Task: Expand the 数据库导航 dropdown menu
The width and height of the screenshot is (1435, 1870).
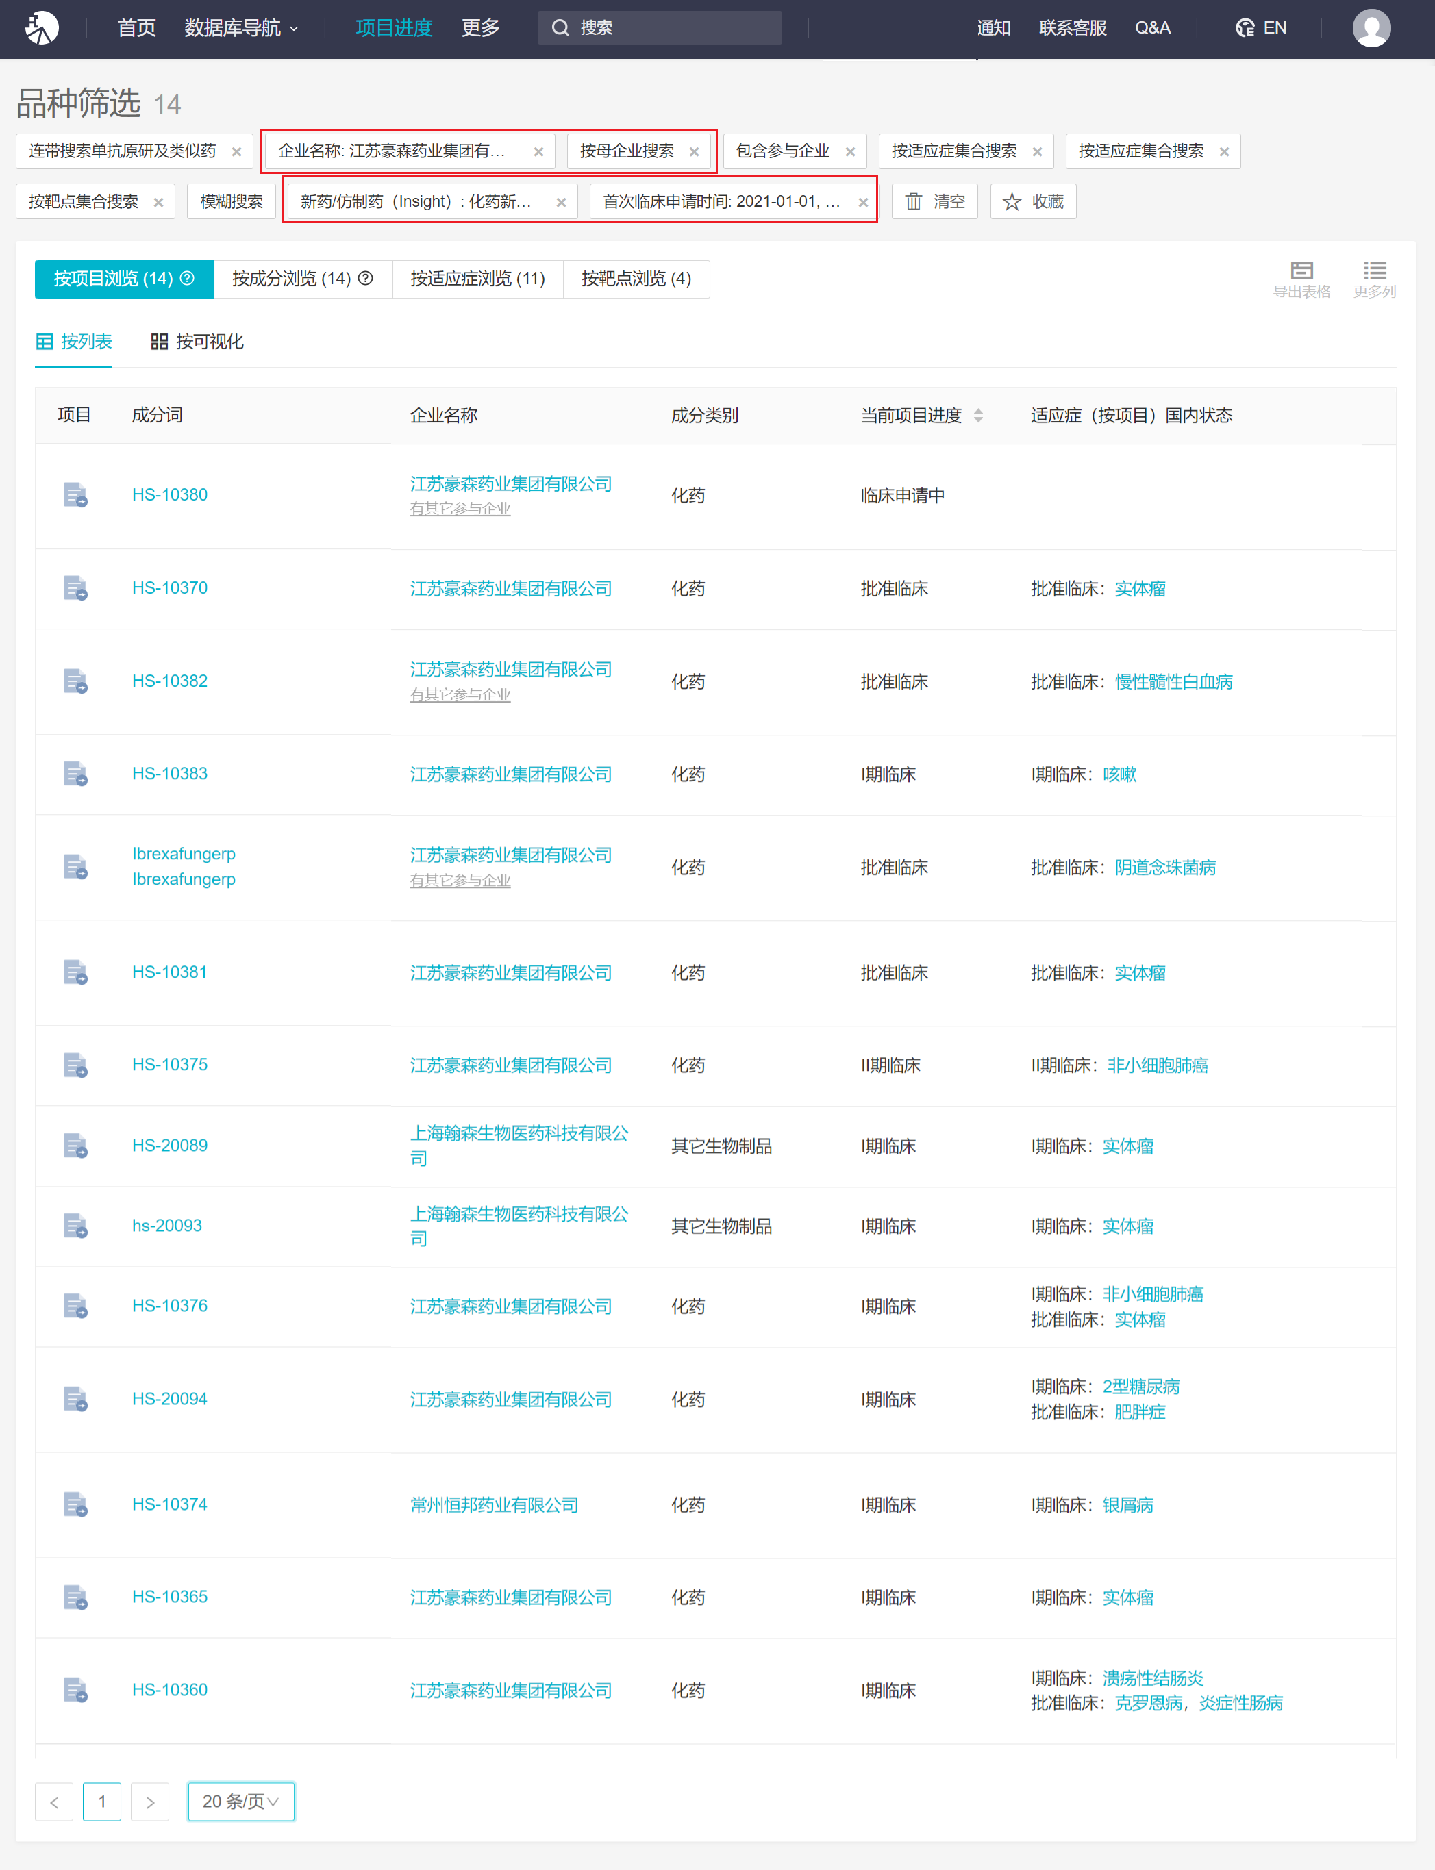Action: point(242,28)
